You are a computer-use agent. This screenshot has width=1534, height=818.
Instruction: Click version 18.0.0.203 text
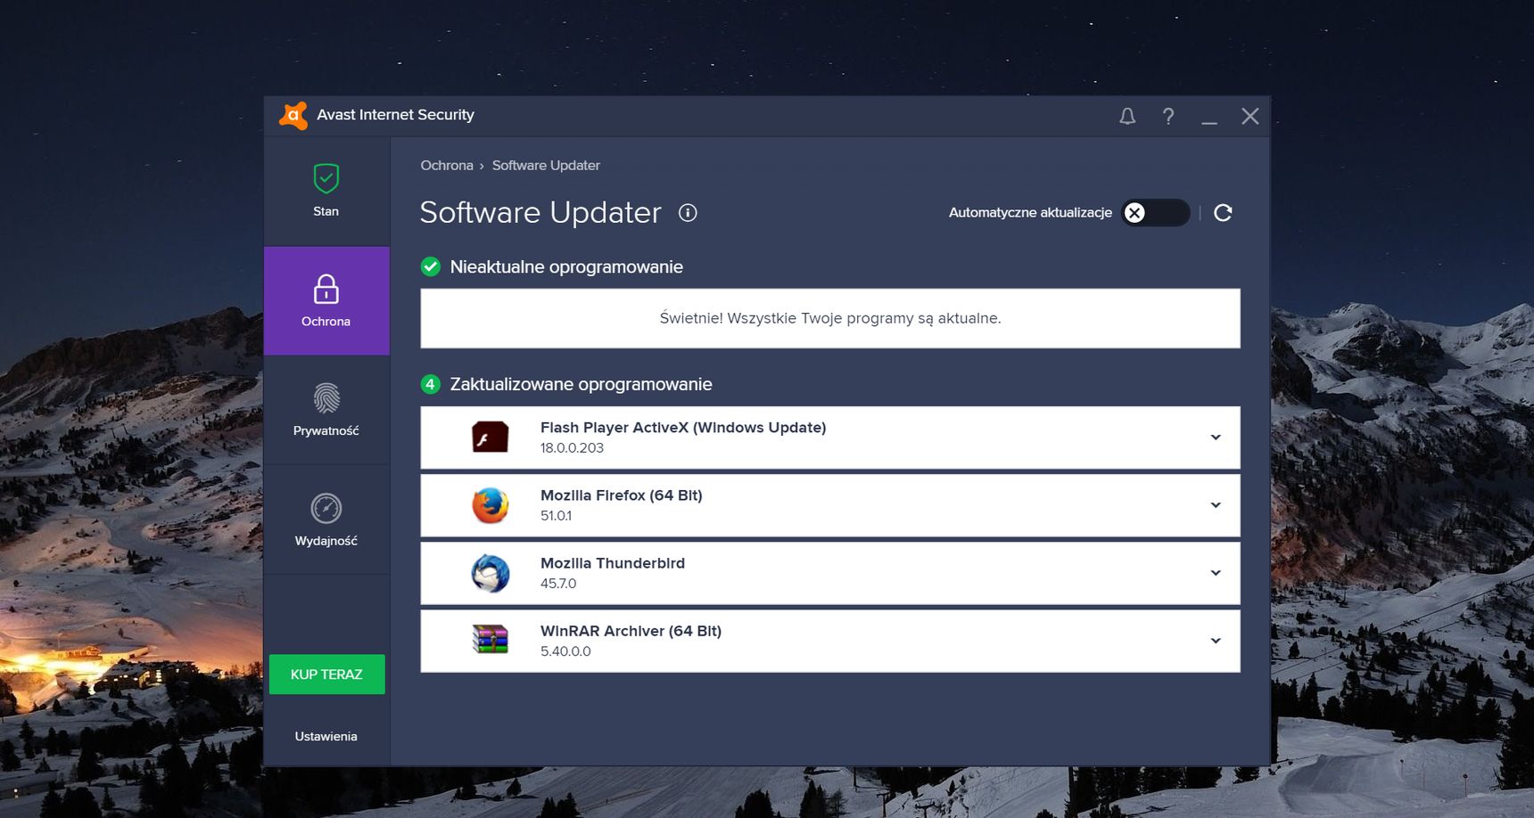572,448
